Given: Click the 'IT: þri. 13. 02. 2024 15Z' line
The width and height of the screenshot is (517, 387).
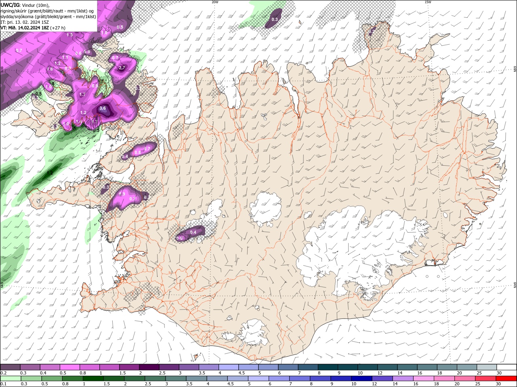Looking at the screenshot, I should pyautogui.click(x=25, y=22).
